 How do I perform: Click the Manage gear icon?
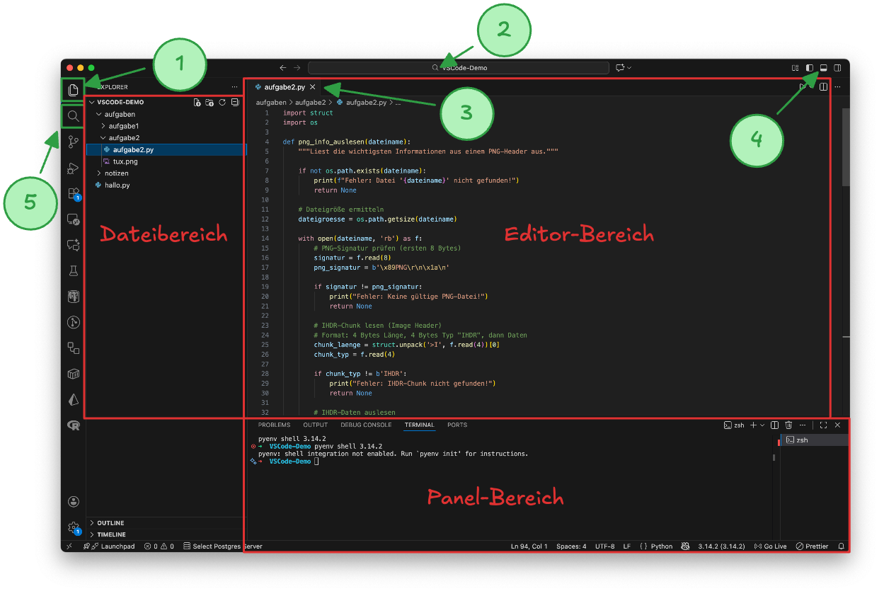[x=73, y=527]
